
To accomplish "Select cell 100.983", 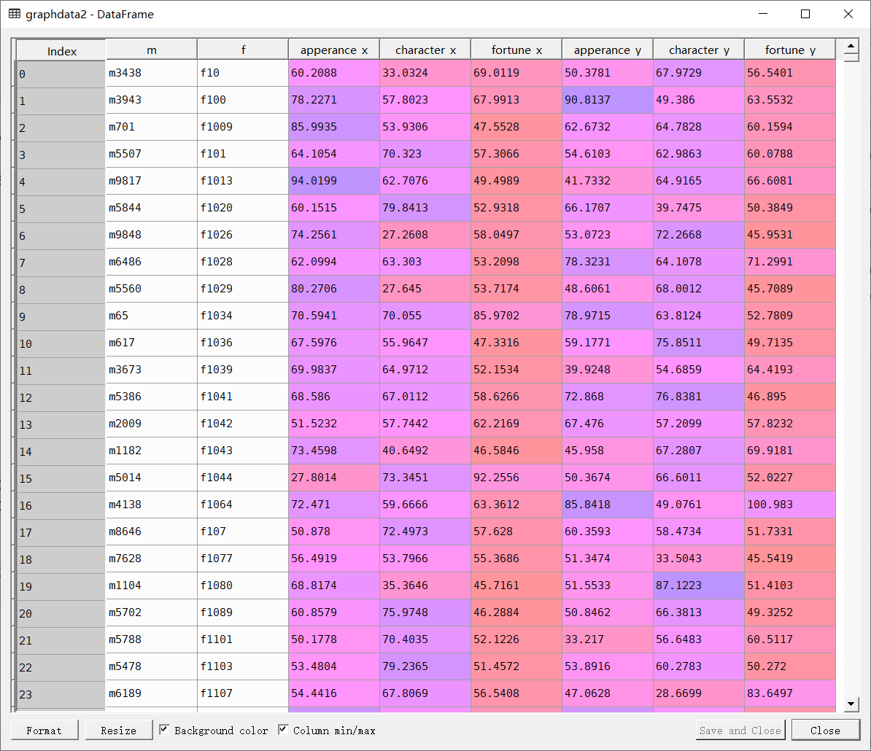I will click(x=789, y=505).
